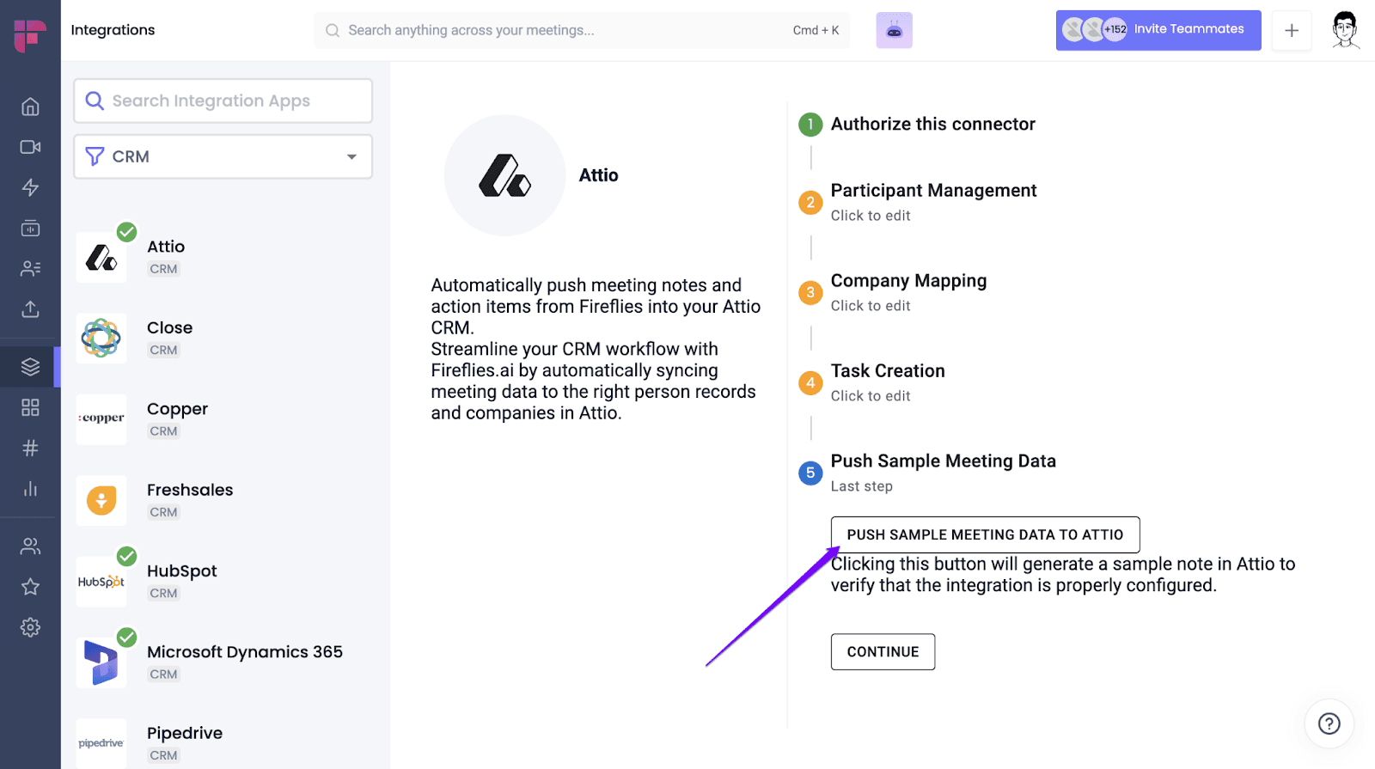Click the filter funnel icon

[95, 156]
